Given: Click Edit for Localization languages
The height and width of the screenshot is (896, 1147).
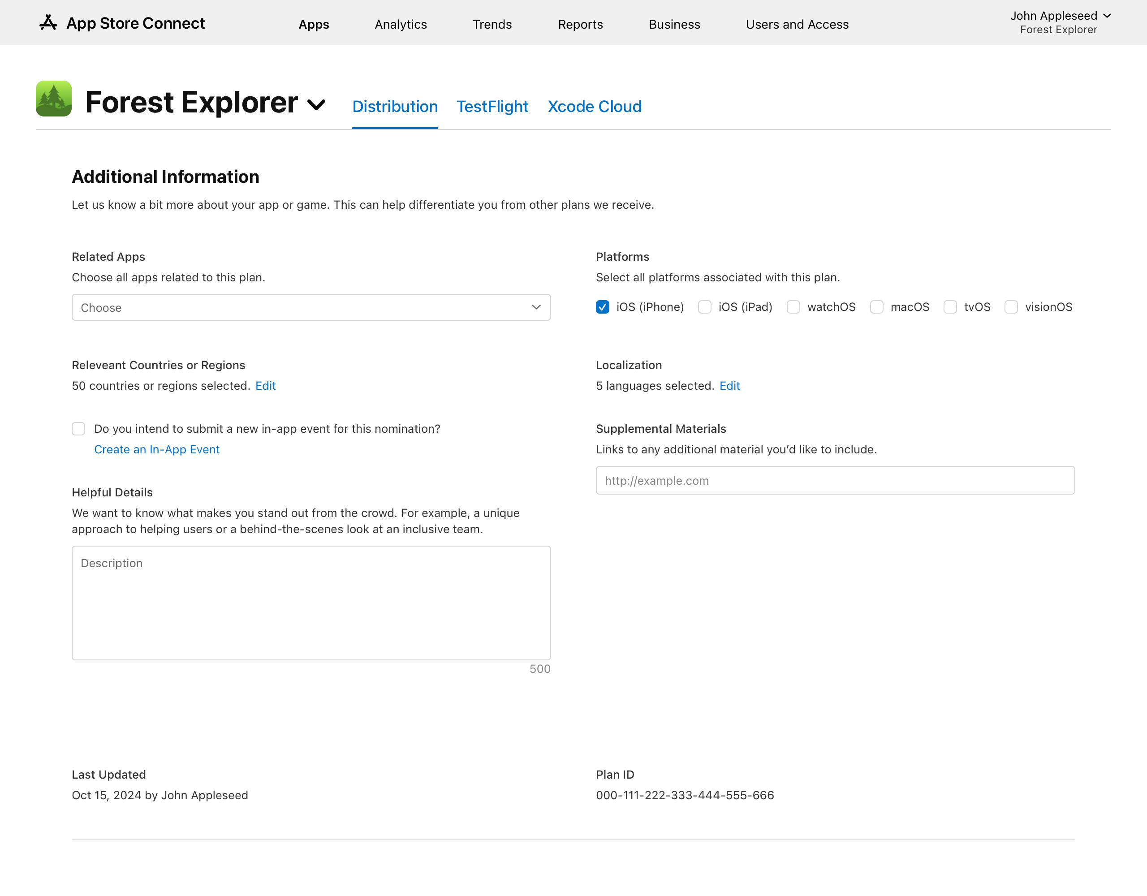Looking at the screenshot, I should (729, 385).
